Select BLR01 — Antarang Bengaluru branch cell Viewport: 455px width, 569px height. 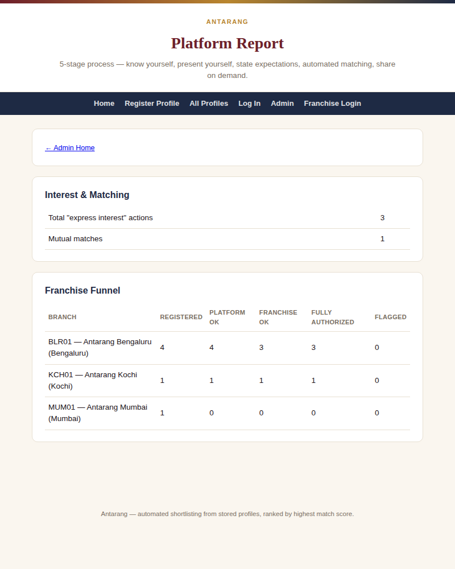click(x=100, y=348)
